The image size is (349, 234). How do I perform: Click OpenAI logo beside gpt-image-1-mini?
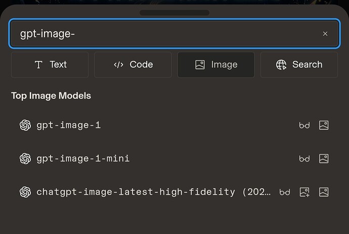pos(25,158)
